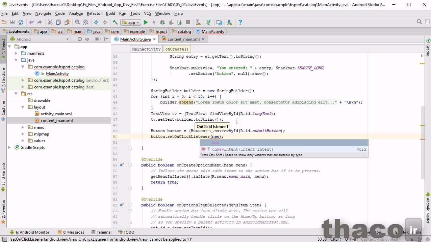Expand Gradle Scripts node

[9, 148]
